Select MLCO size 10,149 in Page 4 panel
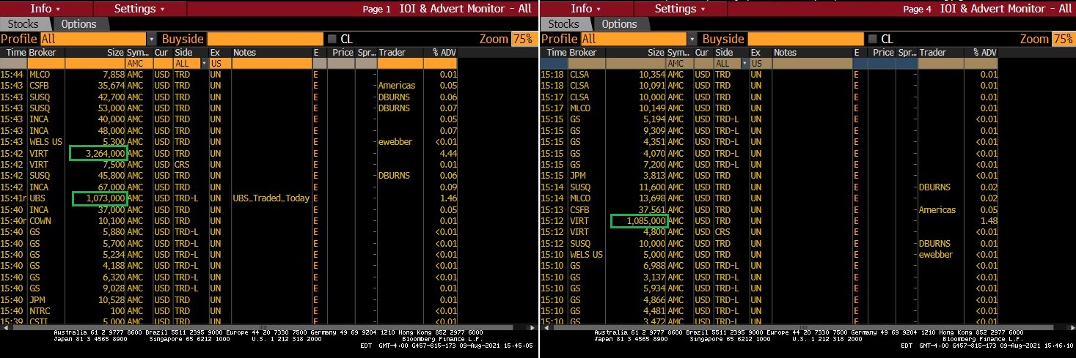The height and width of the screenshot is (358, 1076). tap(650, 108)
